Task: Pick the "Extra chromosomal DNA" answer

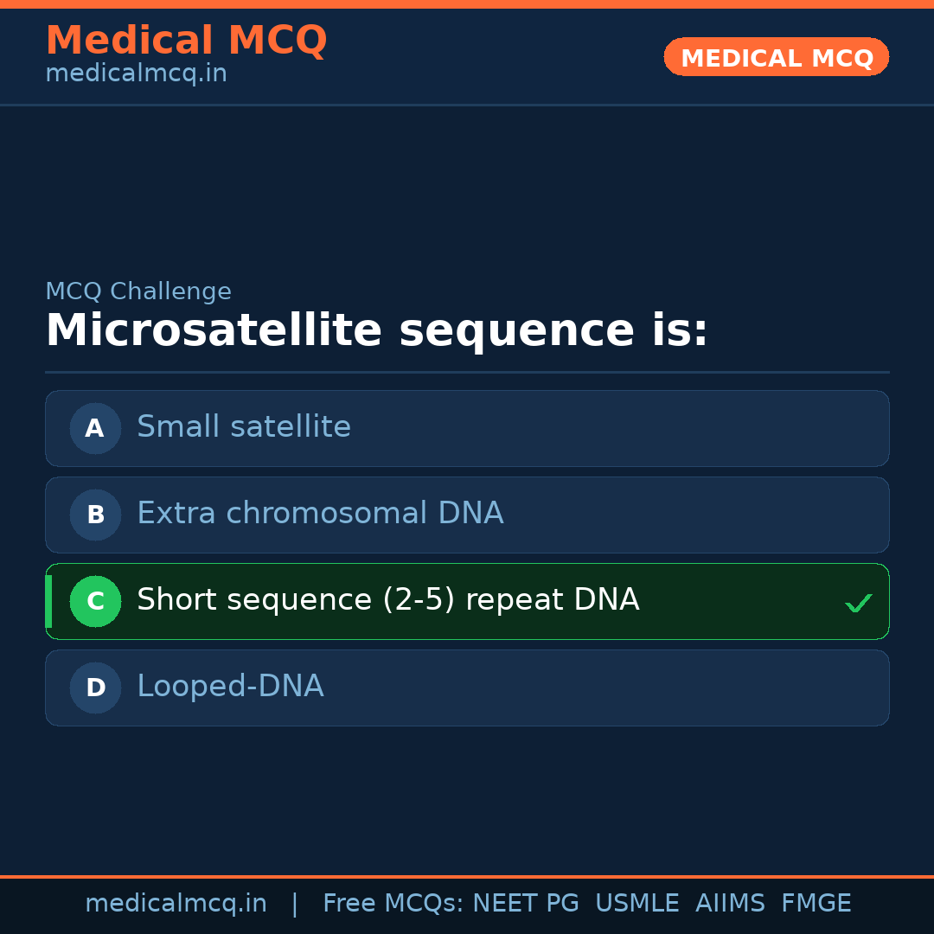Action: pyautogui.click(x=320, y=514)
